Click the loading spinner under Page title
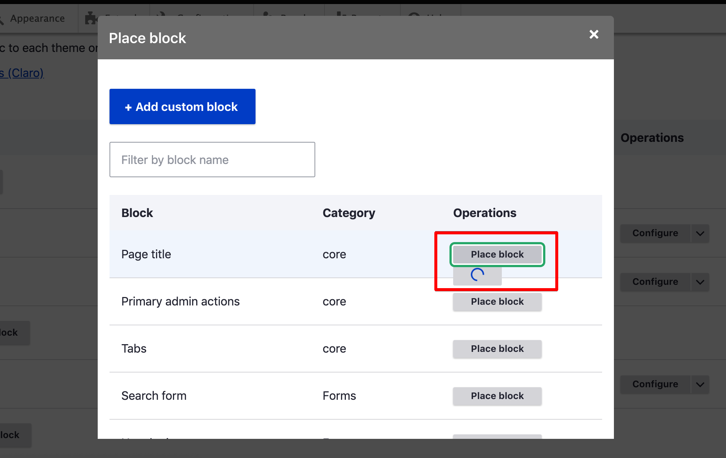This screenshot has width=726, height=458. [x=477, y=275]
